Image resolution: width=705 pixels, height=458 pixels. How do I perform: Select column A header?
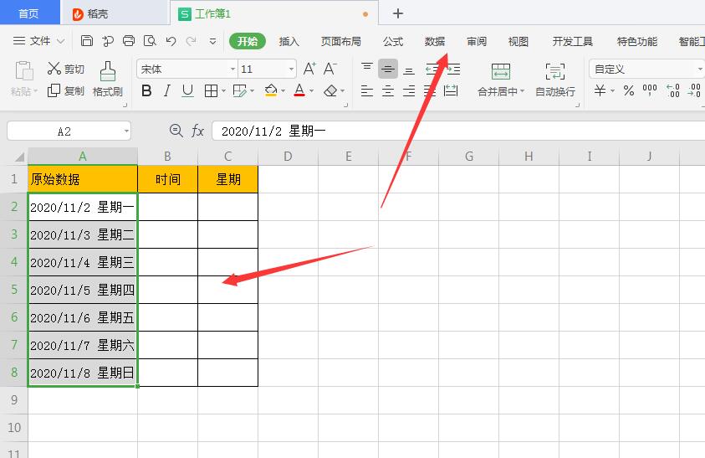pyautogui.click(x=82, y=157)
